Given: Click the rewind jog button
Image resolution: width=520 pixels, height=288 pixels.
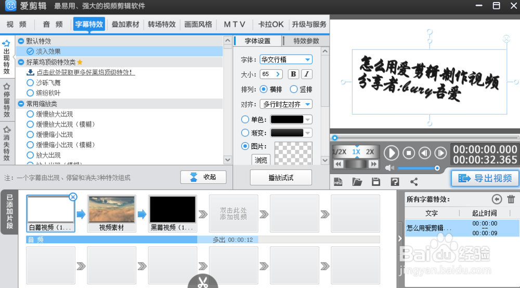Looking at the screenshot, I should coord(338,164).
